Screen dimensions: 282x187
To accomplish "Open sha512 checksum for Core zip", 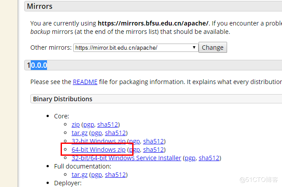I will [108, 125].
